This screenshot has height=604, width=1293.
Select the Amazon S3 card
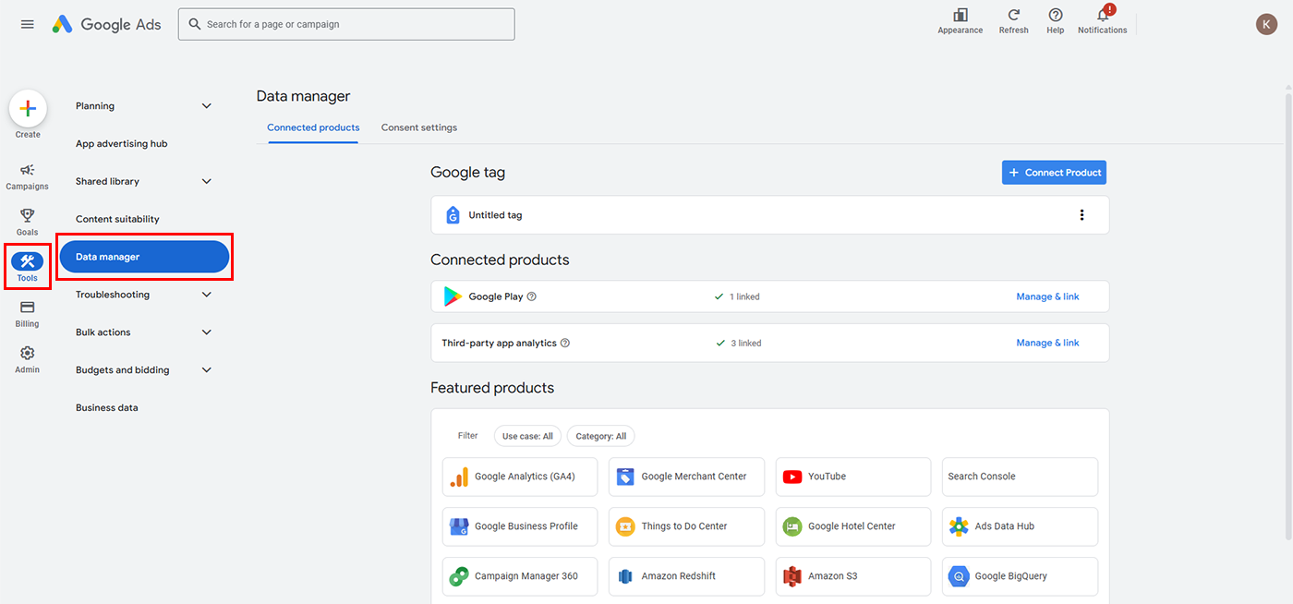(x=853, y=576)
